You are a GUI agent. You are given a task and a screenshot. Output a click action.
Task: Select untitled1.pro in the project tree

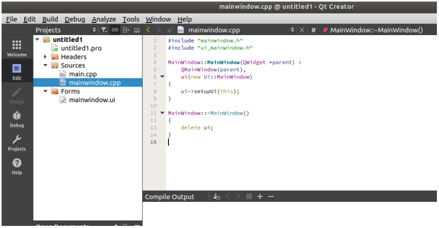point(81,48)
